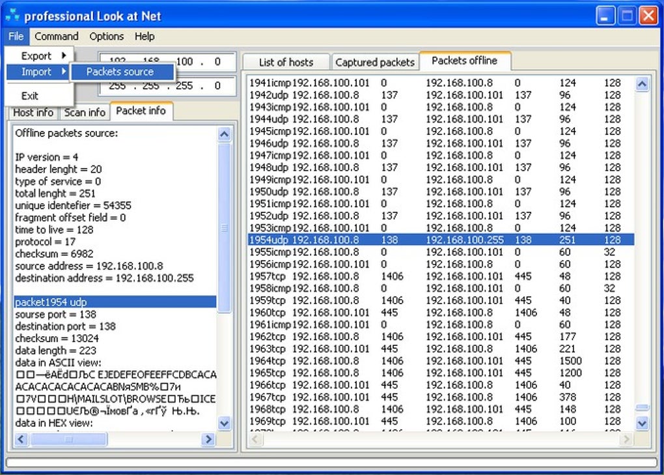Click the left arrow of the horizontal scrollbar
The height and width of the screenshot is (475, 664).
click(20, 440)
